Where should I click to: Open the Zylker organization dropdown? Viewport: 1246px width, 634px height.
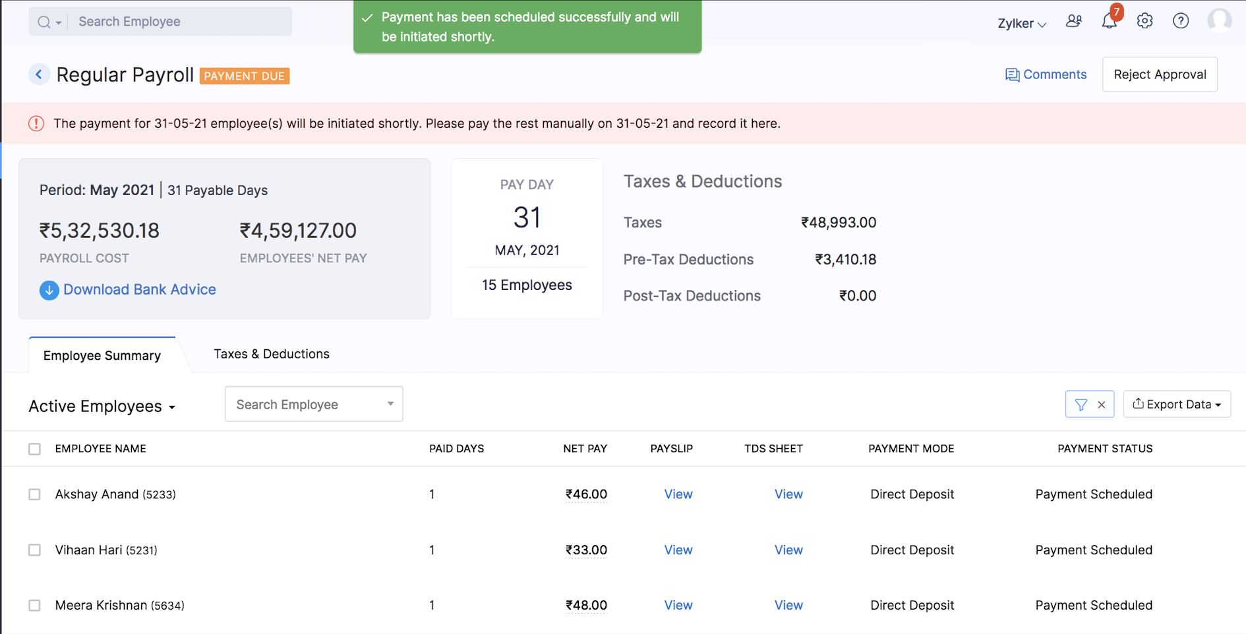(x=1021, y=23)
